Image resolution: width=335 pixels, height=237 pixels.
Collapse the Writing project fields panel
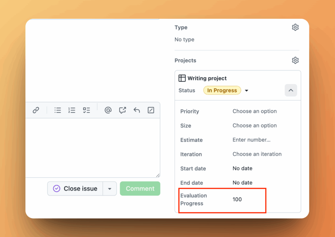291,90
